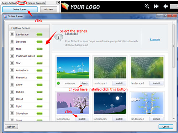
Task: Click the FREE badge next to Landscape
Action: pyautogui.click(x=40, y=34)
